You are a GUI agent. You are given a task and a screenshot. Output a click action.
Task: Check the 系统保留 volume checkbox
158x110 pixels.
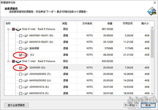click(21, 49)
